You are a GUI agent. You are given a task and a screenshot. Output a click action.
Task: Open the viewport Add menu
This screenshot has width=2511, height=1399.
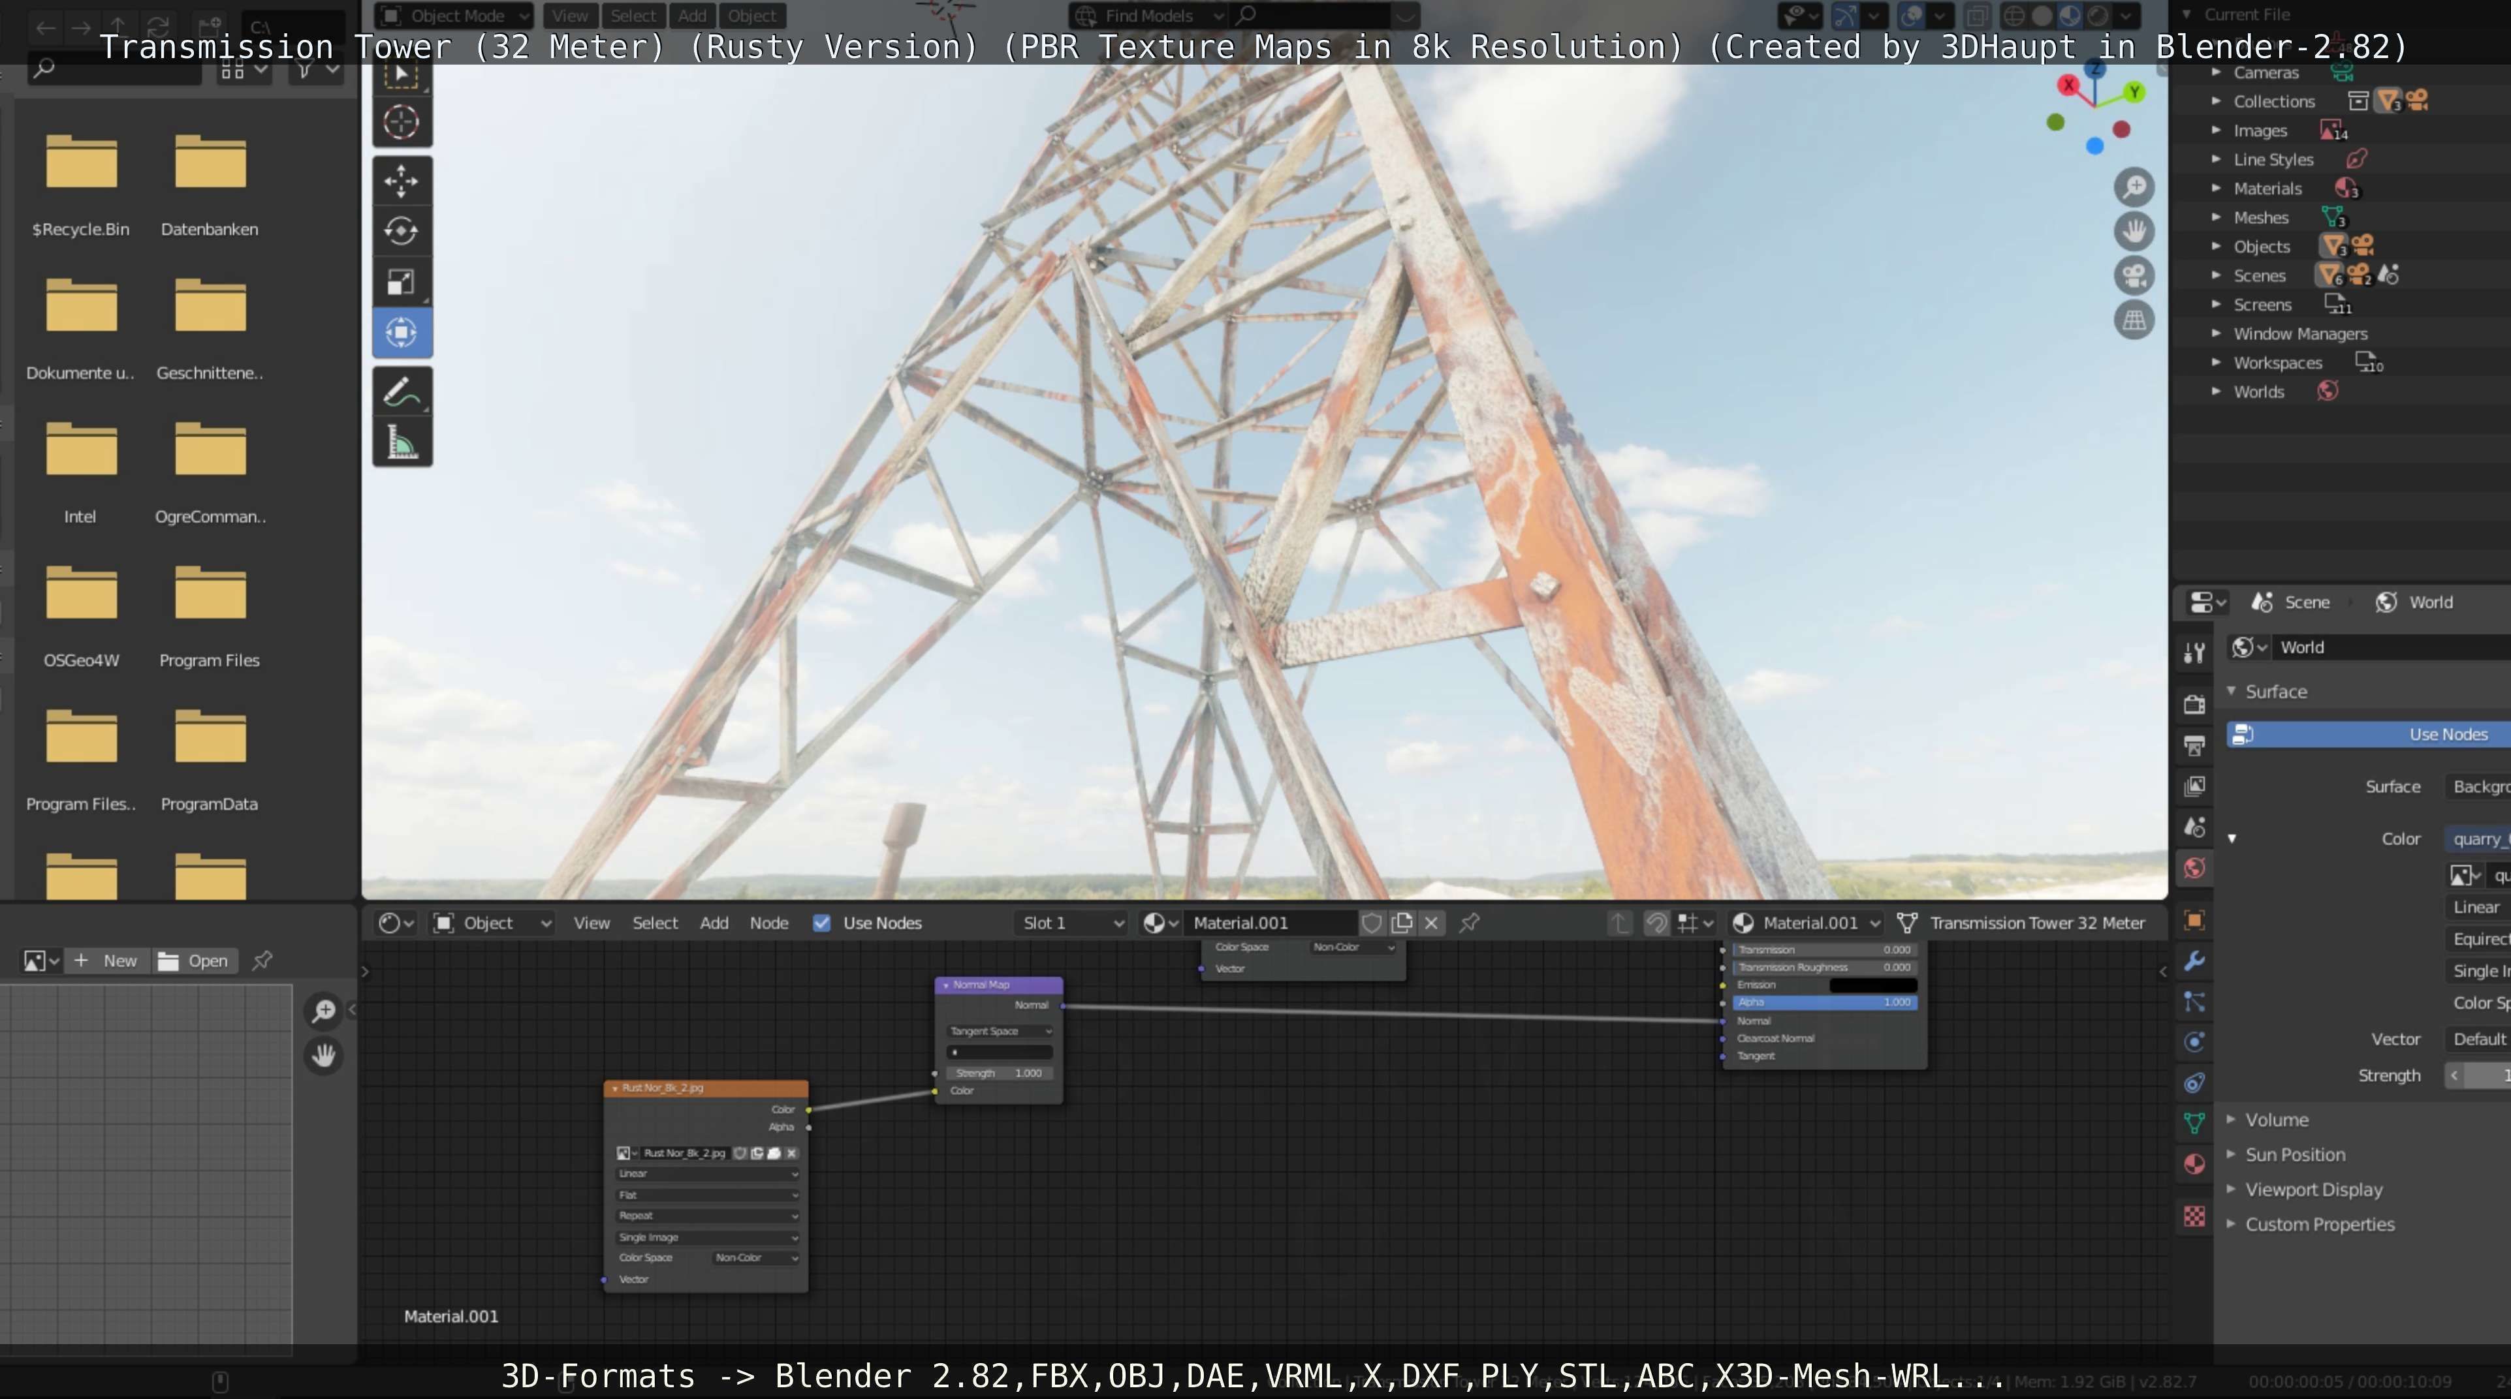click(692, 16)
